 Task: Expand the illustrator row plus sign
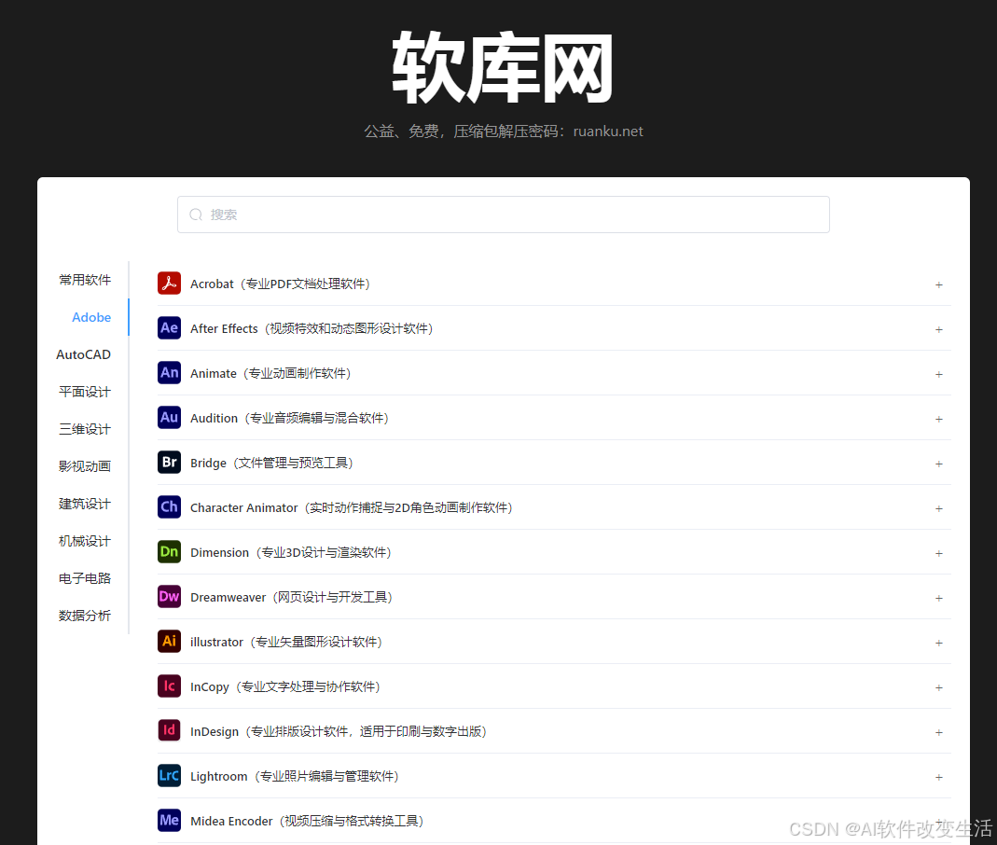(x=938, y=643)
